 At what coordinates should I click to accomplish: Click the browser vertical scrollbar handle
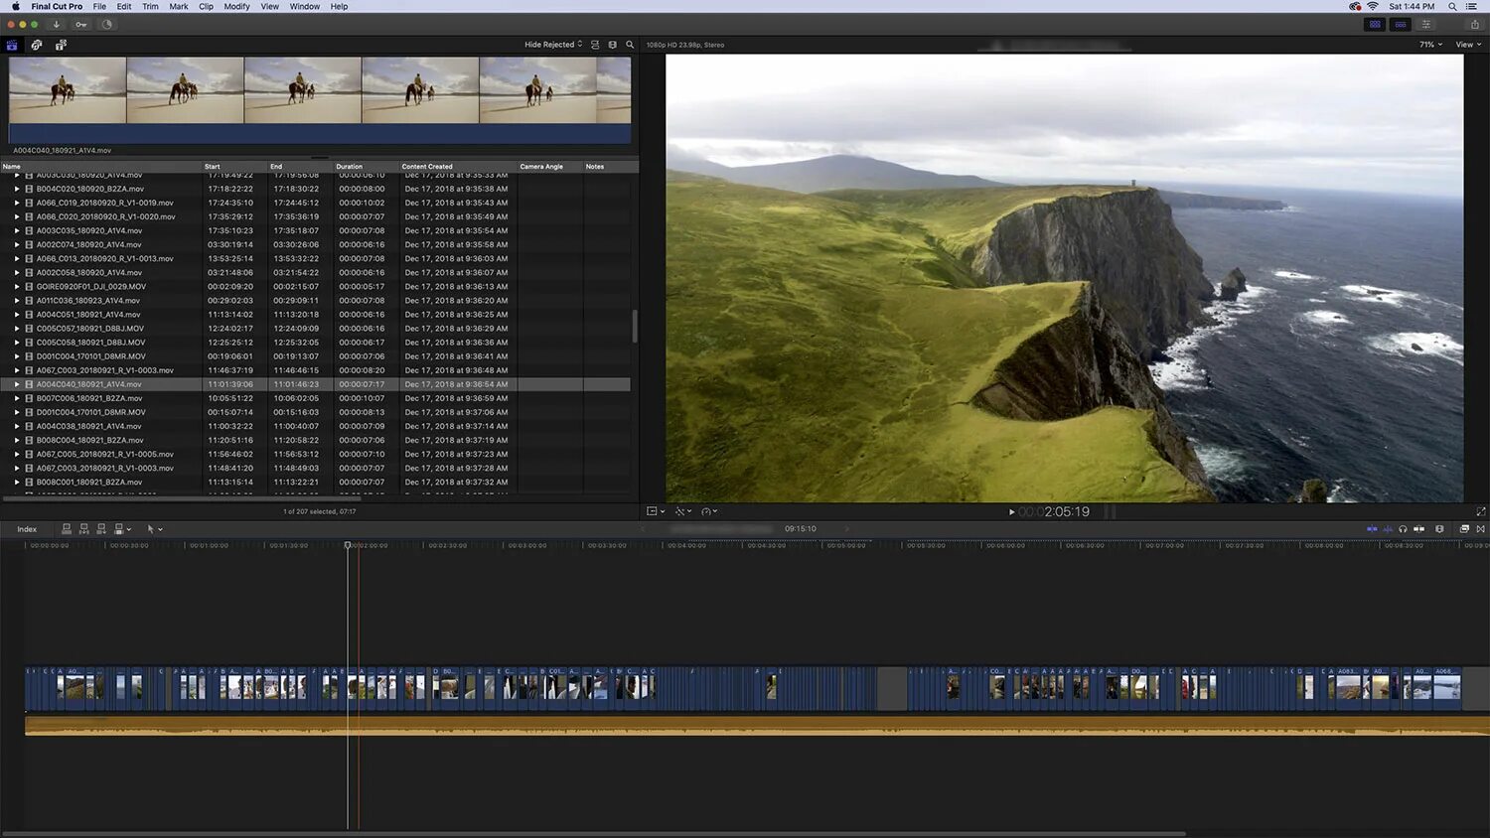pos(635,326)
